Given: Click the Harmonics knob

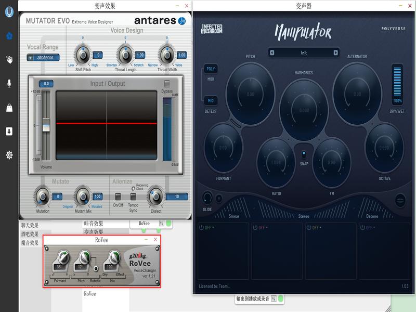Looking at the screenshot, I should [x=304, y=110].
